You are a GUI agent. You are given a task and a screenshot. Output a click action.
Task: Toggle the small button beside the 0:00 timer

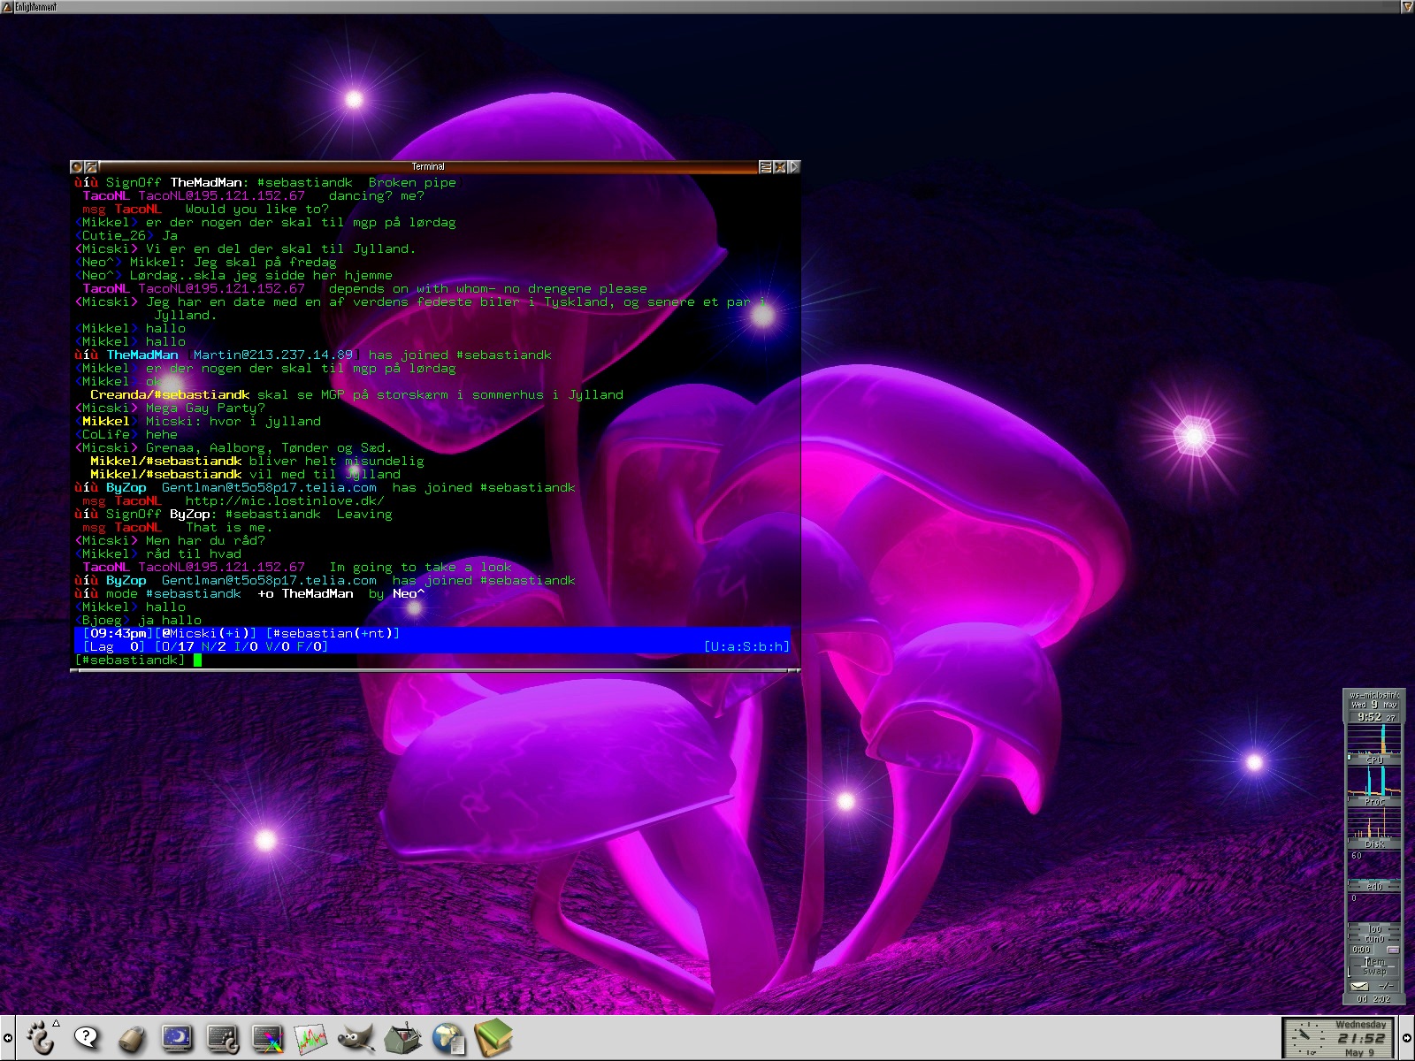[x=1393, y=950]
